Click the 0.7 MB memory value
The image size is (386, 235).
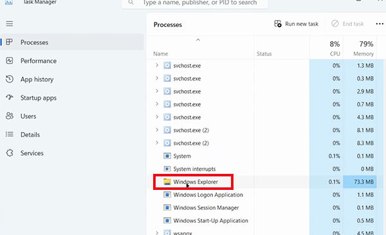tap(365, 104)
